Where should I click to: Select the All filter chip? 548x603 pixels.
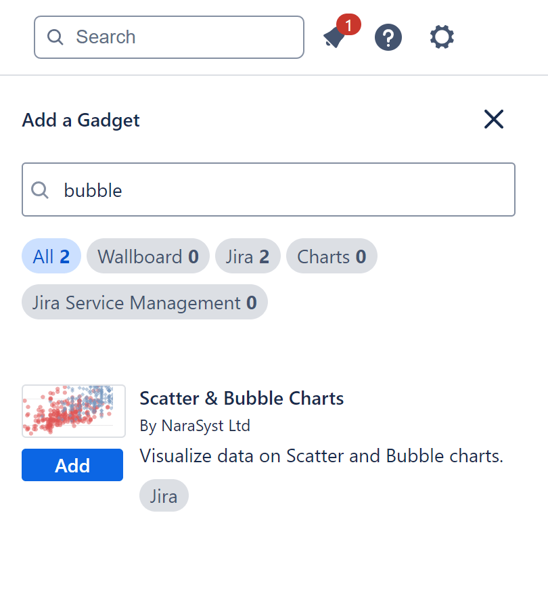pos(51,256)
